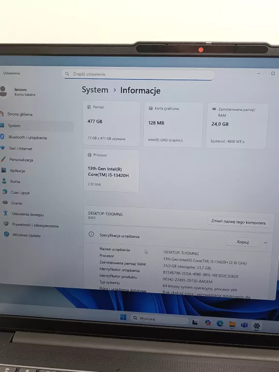
Task: Open the Windows Start menu
Action: pyautogui.click(x=123, y=317)
